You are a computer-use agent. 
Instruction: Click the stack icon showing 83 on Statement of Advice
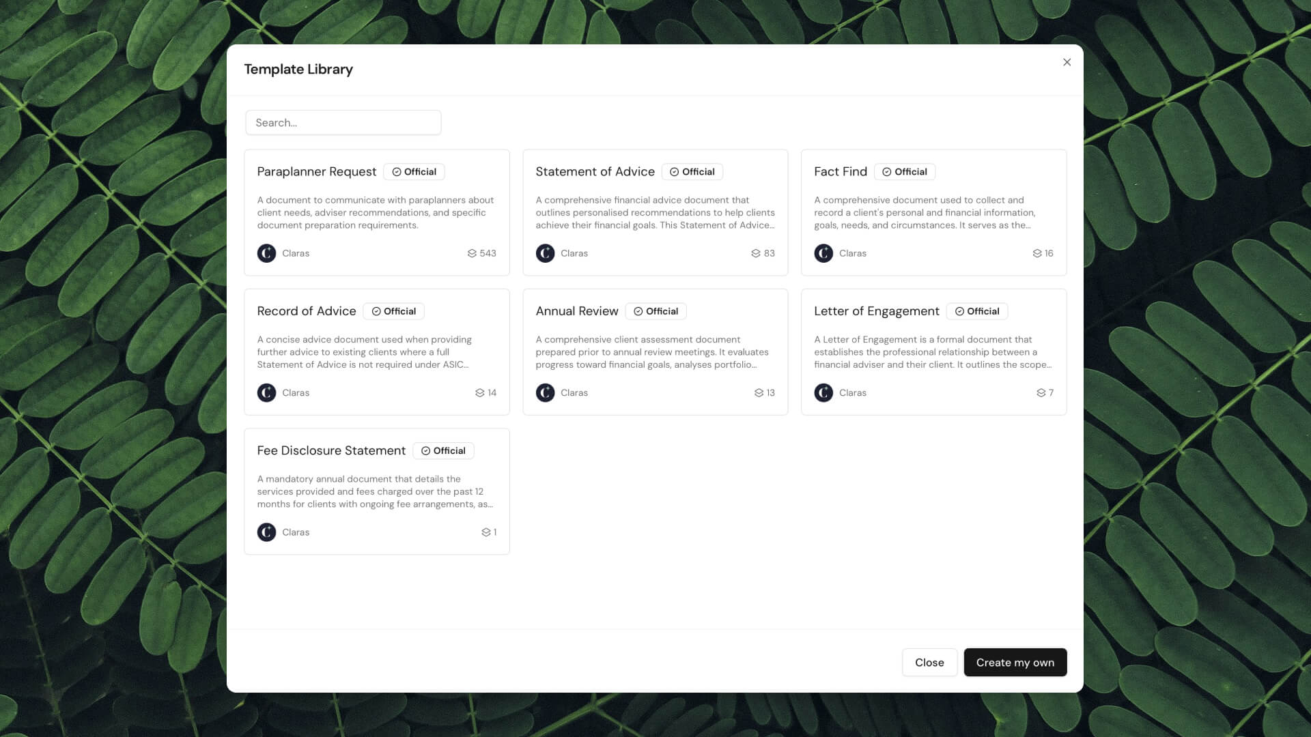756,253
